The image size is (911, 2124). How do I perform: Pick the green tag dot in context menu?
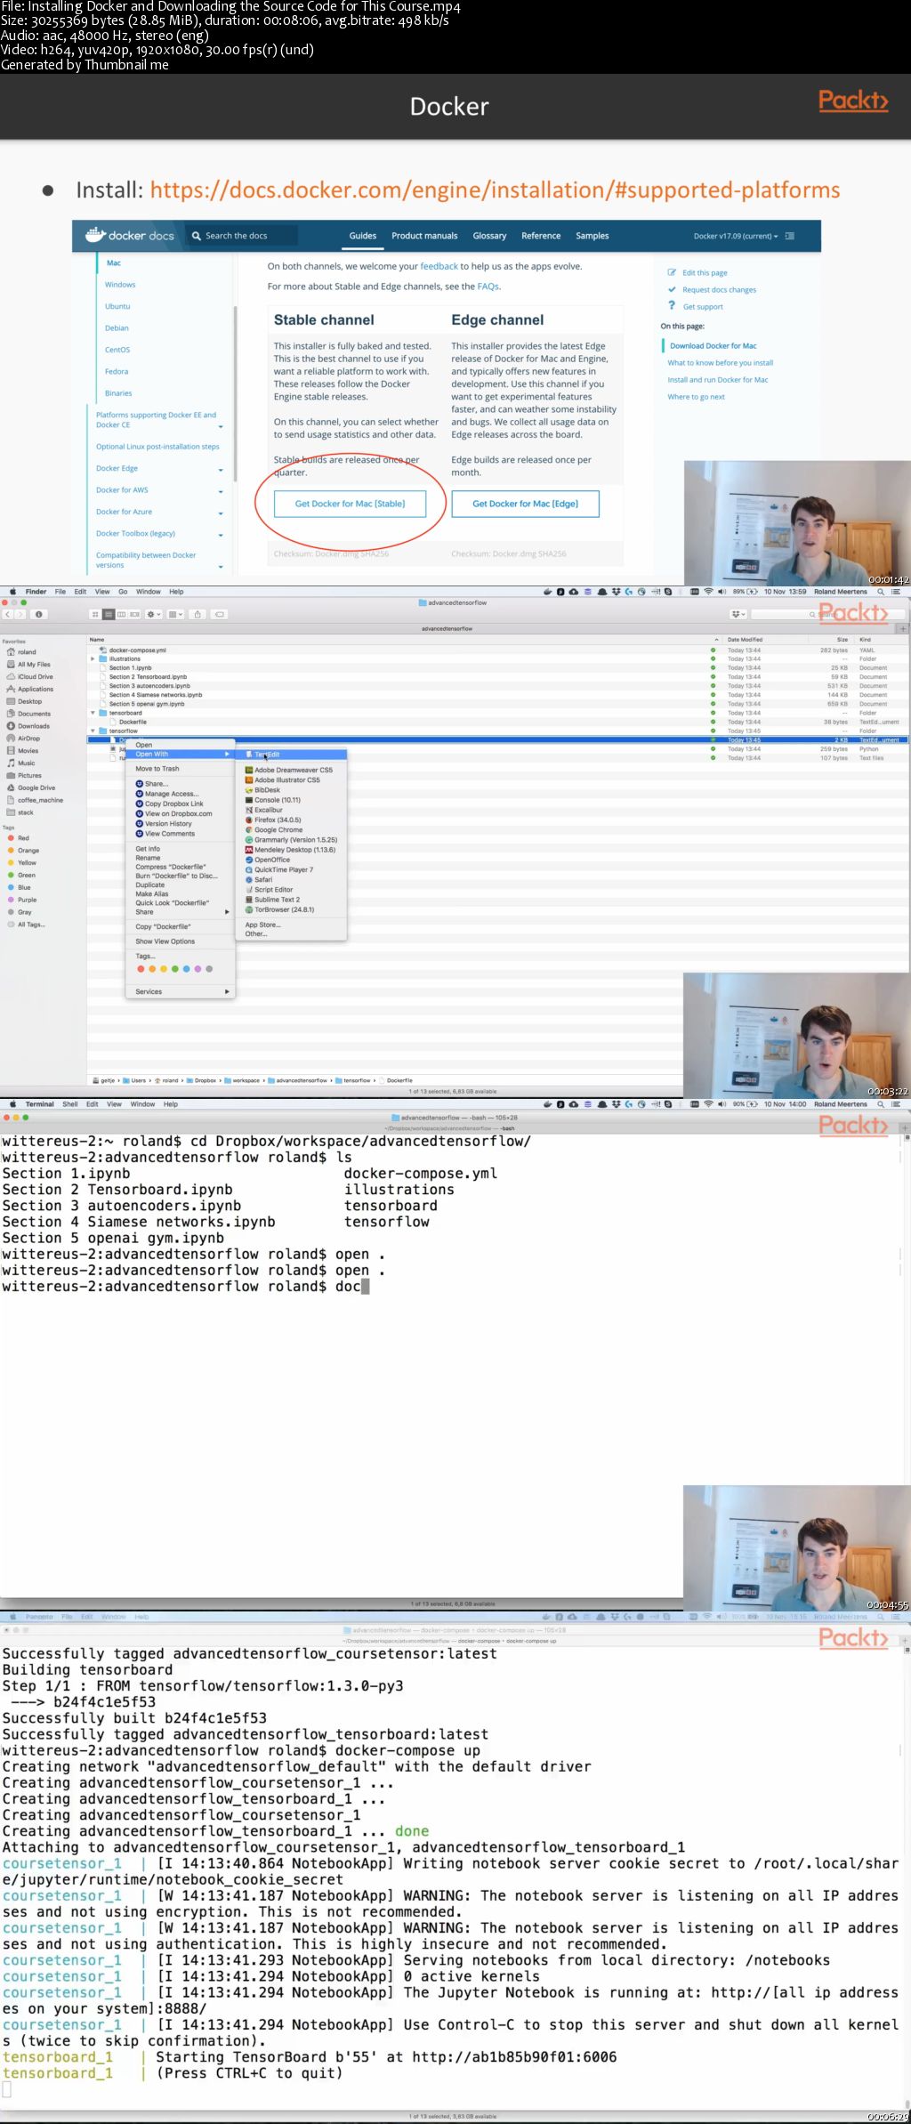tap(175, 969)
